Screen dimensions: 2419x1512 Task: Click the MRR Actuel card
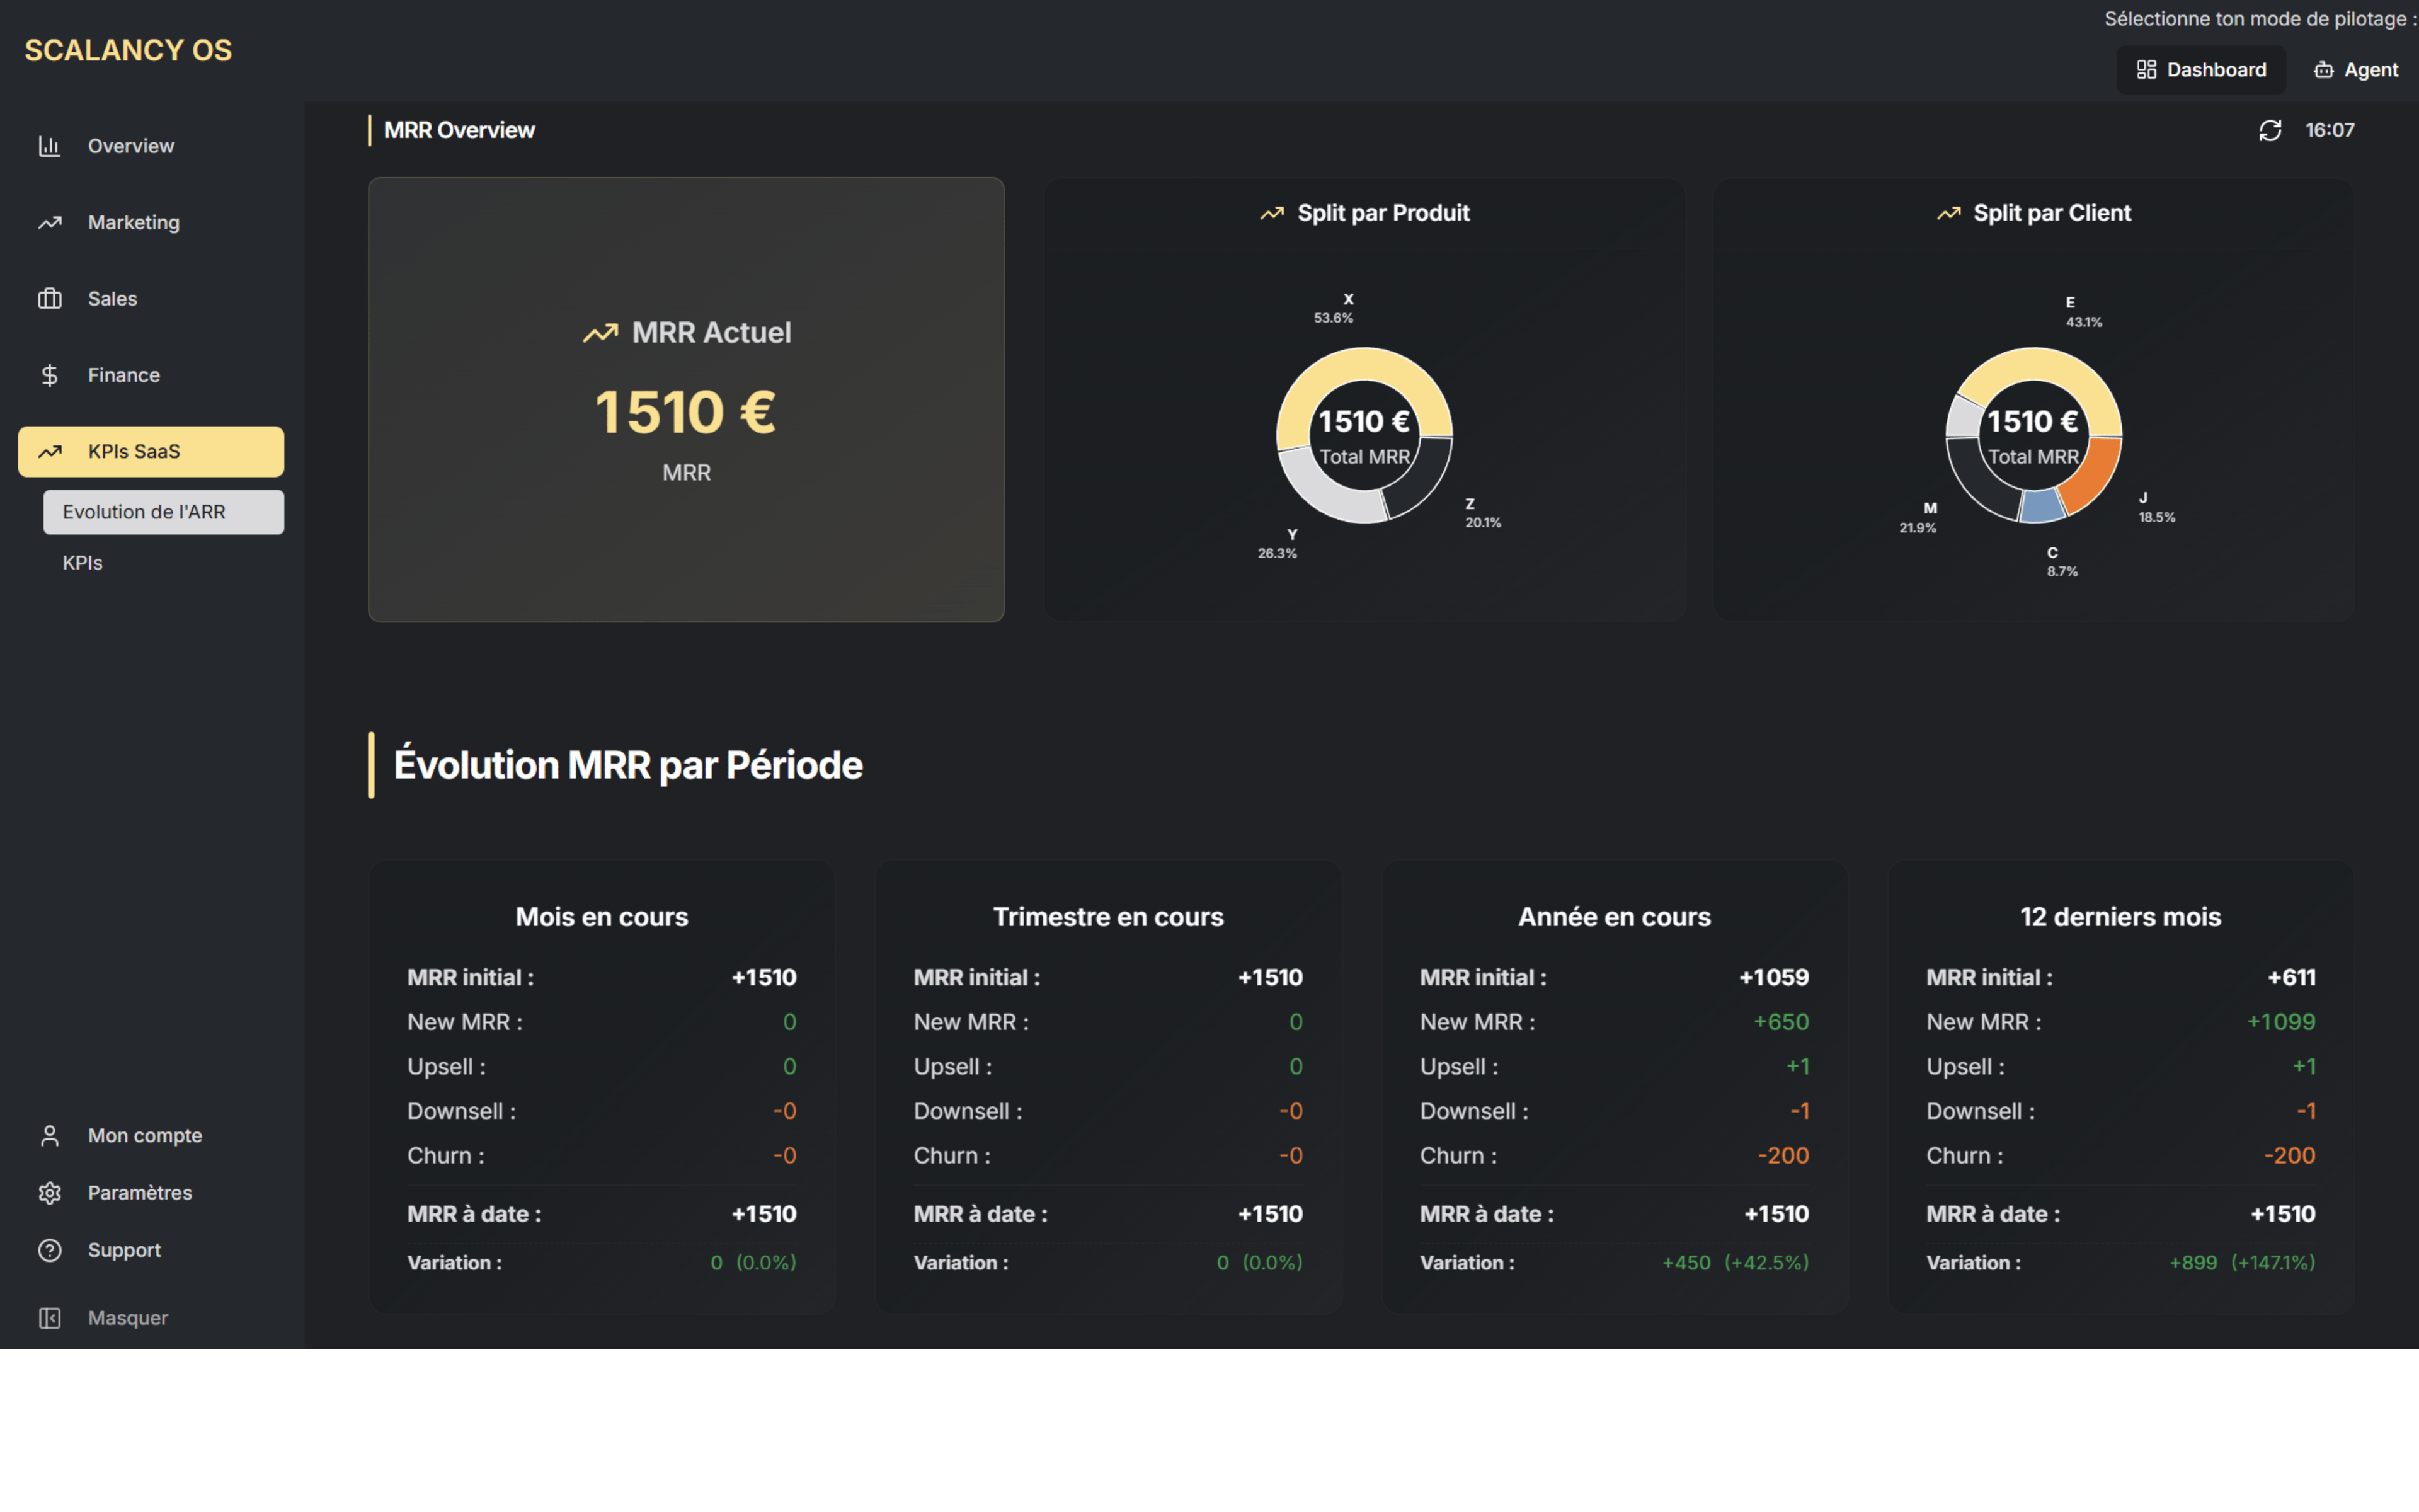pos(686,400)
